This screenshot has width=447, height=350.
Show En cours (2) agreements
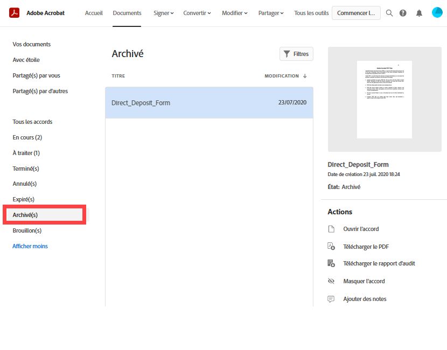(x=27, y=137)
